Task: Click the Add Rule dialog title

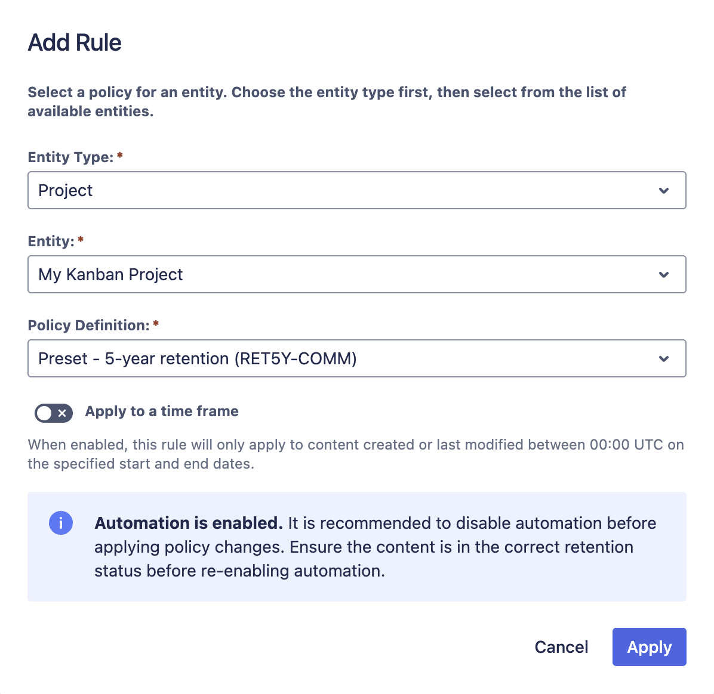Action: pos(74,42)
